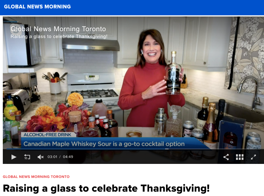
Task: Click the 'ALCOHOL-FREE DRINK' banner tag
Action: (48, 135)
